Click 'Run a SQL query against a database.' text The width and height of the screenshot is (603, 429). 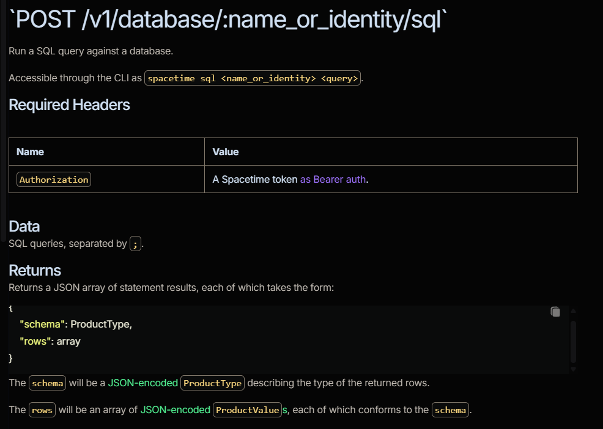[91, 51]
